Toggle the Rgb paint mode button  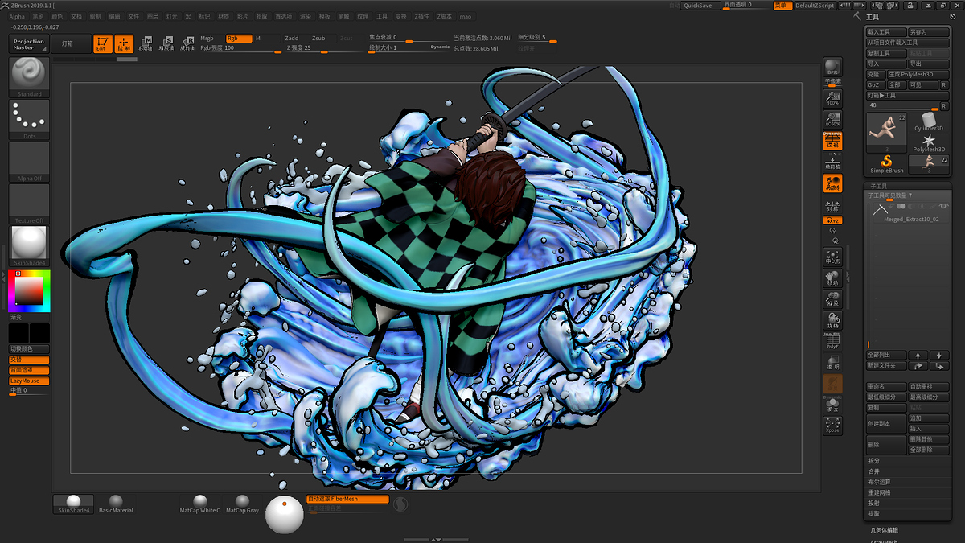237,38
